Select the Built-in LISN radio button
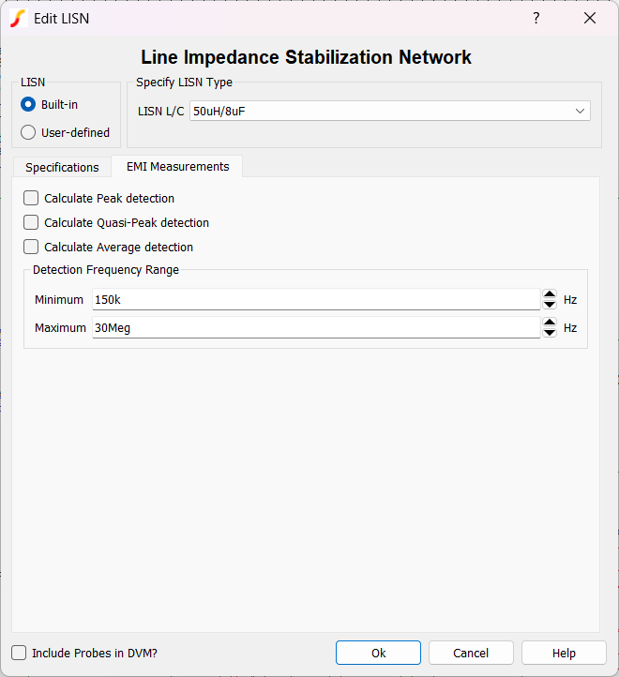Screen dimensions: 619x677 point(28,104)
